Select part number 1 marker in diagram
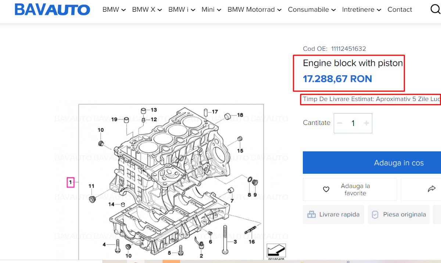This screenshot has width=441, height=263. pyautogui.click(x=71, y=182)
